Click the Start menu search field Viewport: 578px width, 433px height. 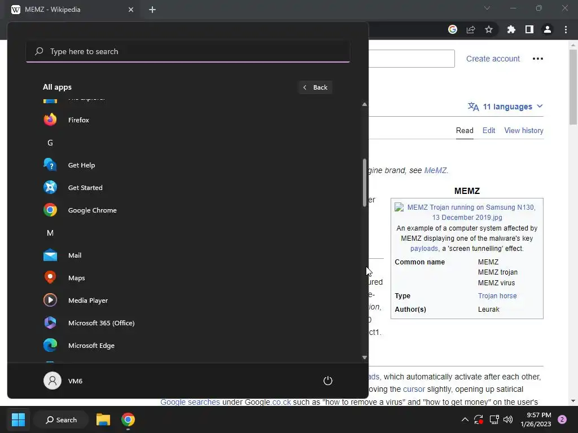(x=188, y=51)
